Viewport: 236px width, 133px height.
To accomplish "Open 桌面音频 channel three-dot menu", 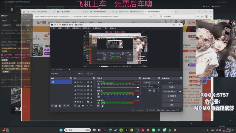I will tap(99, 103).
